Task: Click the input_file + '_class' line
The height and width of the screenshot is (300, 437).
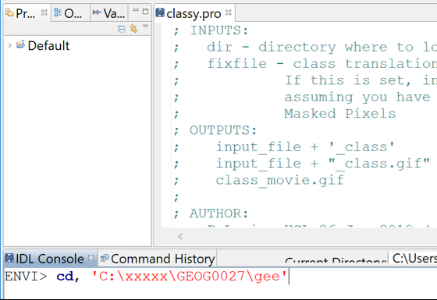Action: 305,147
